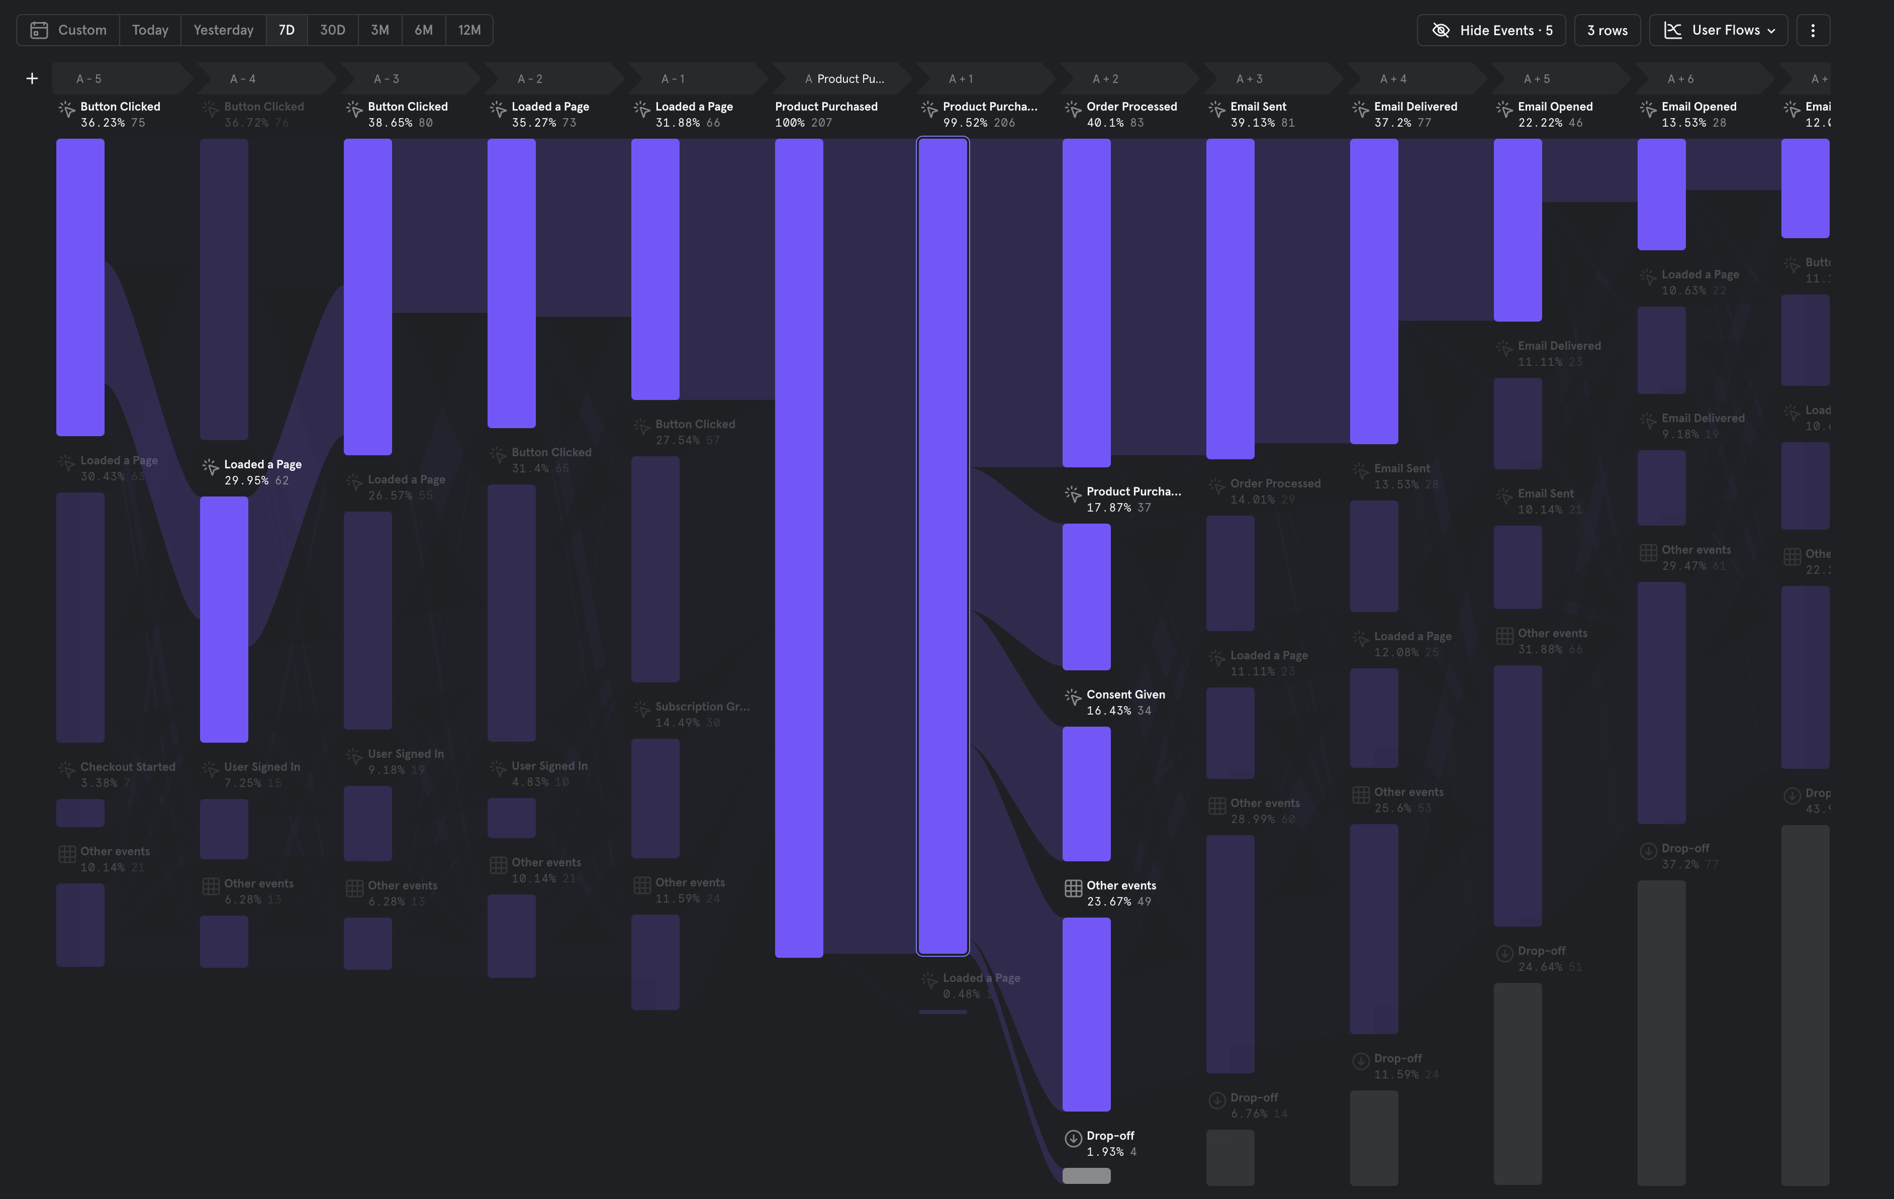1894x1199 pixels.
Task: Click grid icon beside Other events 28.99%
Action: tap(1217, 806)
